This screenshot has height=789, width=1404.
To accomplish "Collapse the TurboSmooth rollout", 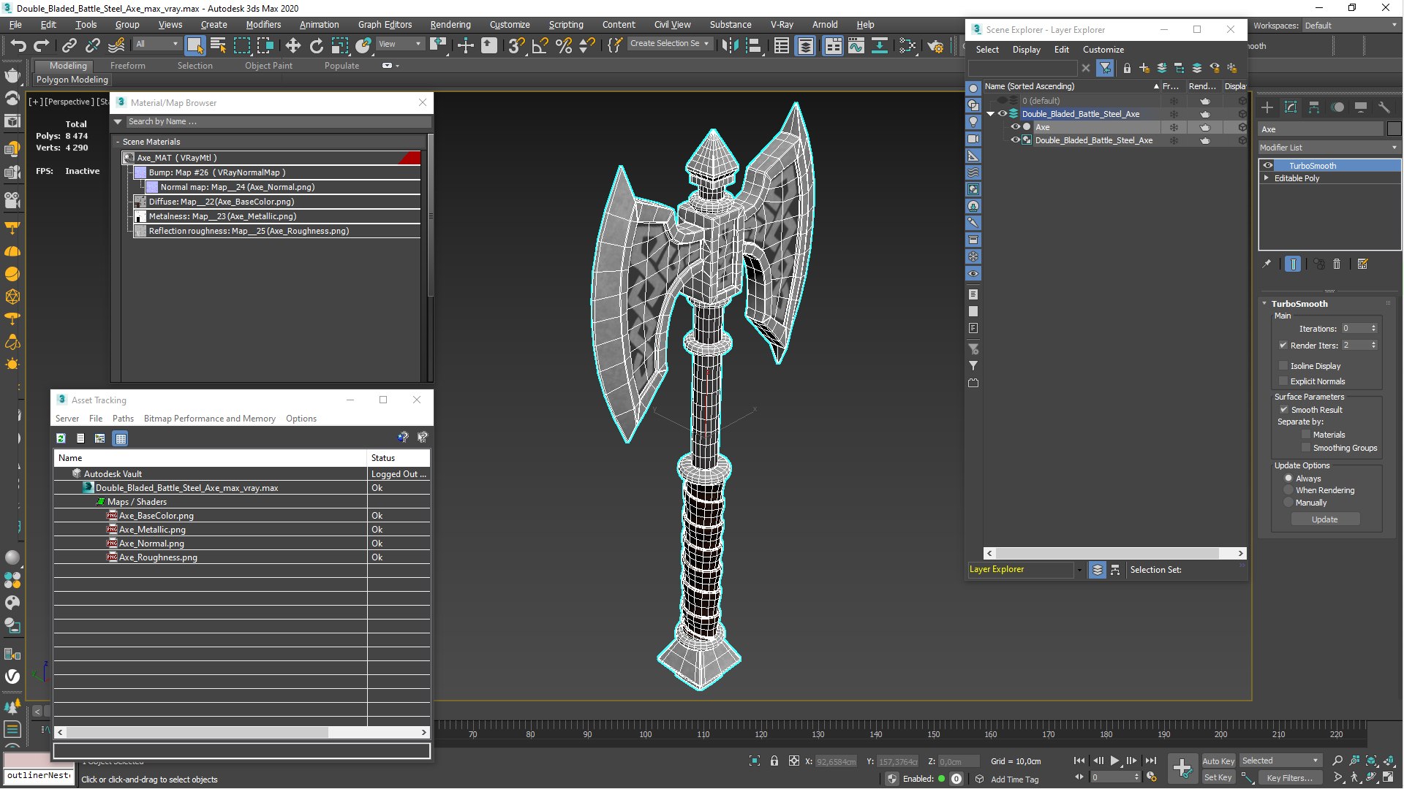I will click(x=1264, y=303).
